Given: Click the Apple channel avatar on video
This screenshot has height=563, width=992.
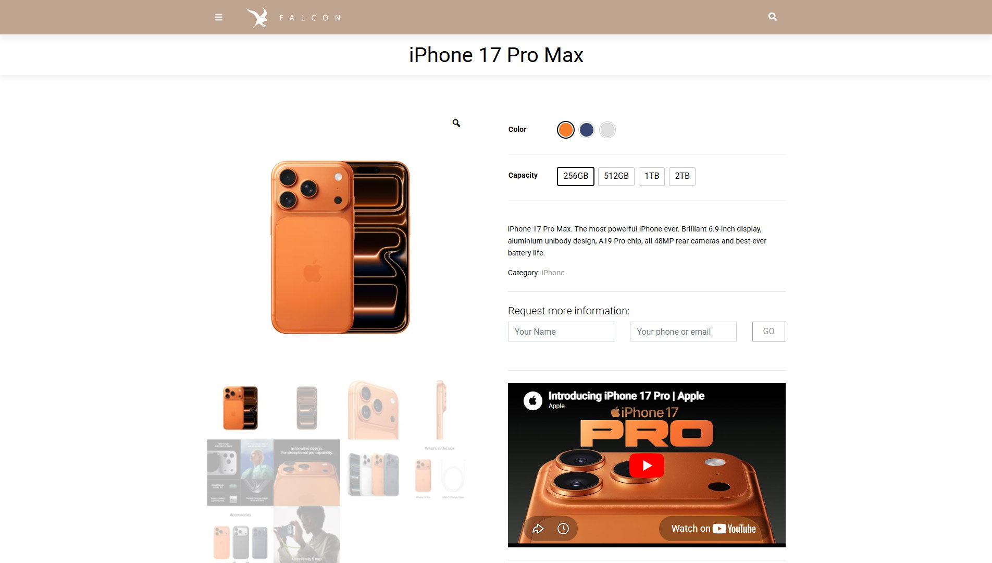Looking at the screenshot, I should pos(533,401).
